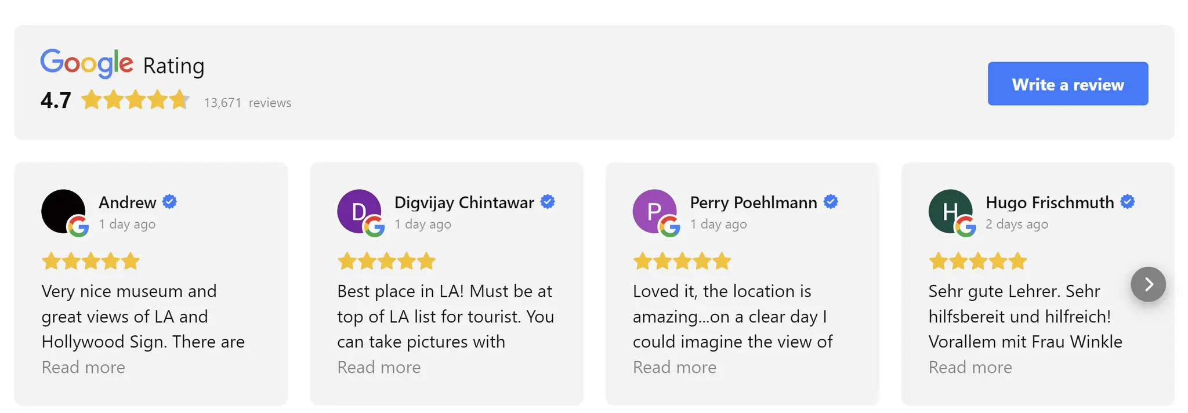Click Perry Poehlmann's verified badge

831,202
